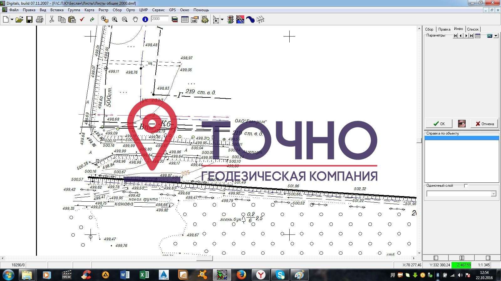Select the object selection cursor tool
501x281 pixels.
click(x=216, y=20)
